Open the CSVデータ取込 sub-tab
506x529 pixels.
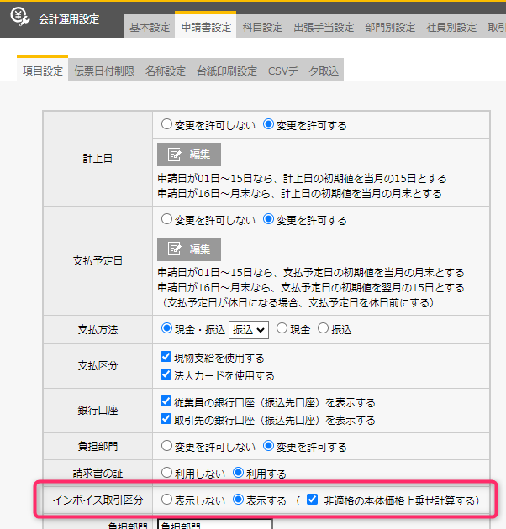tap(303, 71)
